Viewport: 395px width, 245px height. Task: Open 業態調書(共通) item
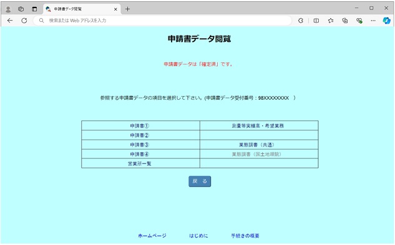pyautogui.click(x=256, y=145)
